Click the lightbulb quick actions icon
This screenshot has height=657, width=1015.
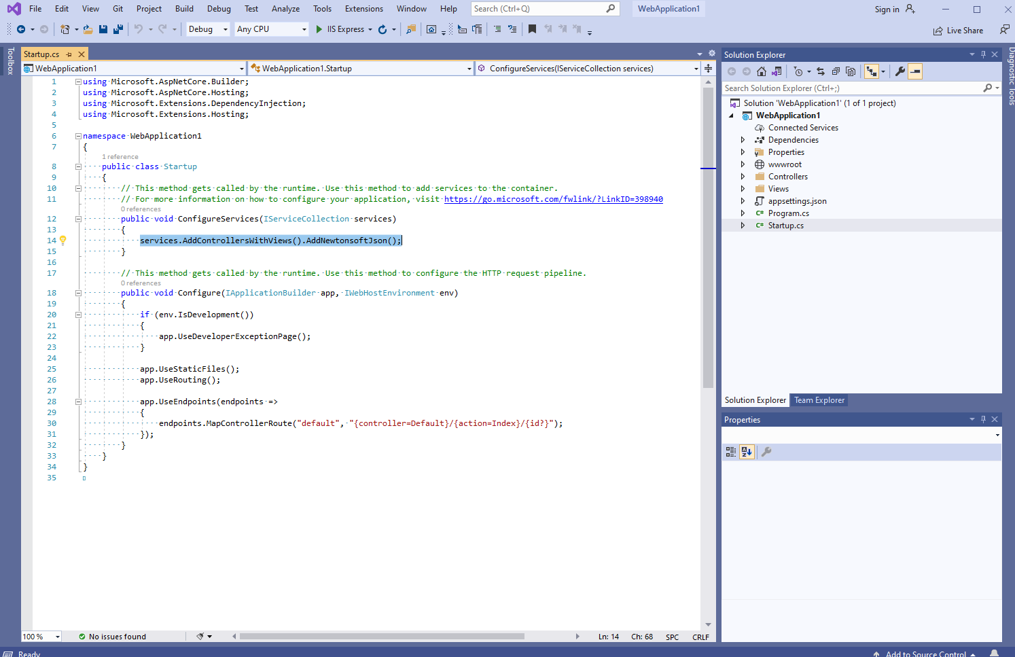click(63, 240)
